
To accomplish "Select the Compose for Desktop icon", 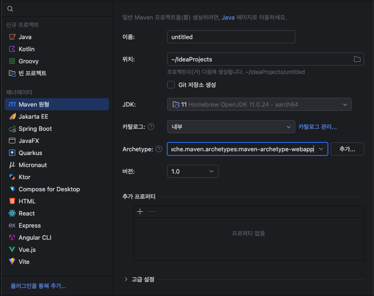I will [12, 189].
